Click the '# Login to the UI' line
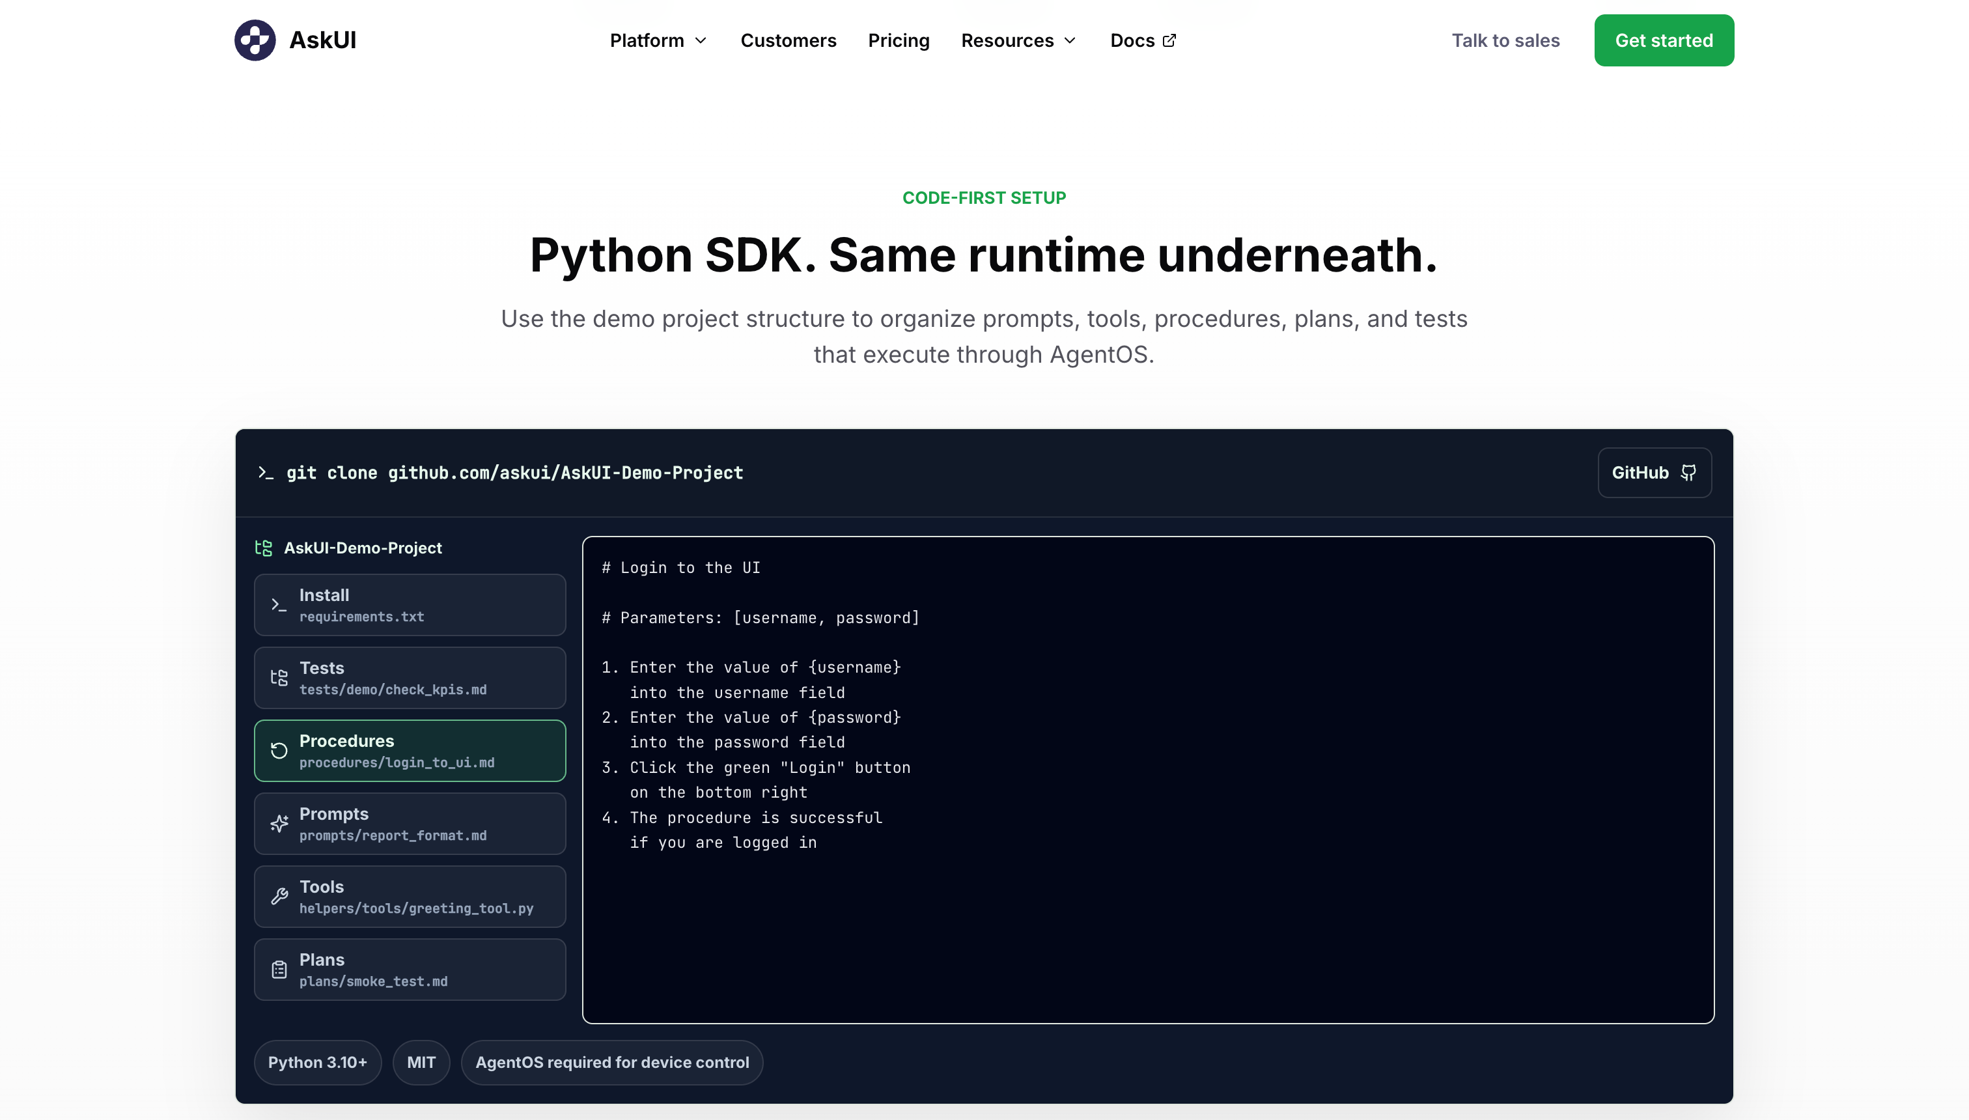Image resolution: width=1969 pixels, height=1120 pixels. click(x=680, y=568)
